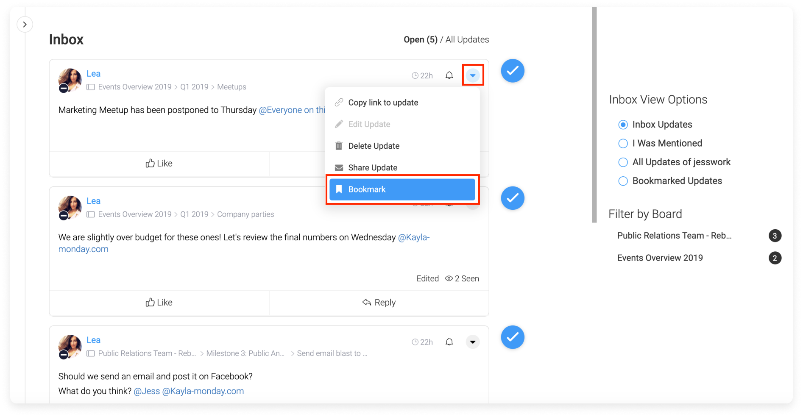Choose Delete Update in the menu

[x=402, y=146]
